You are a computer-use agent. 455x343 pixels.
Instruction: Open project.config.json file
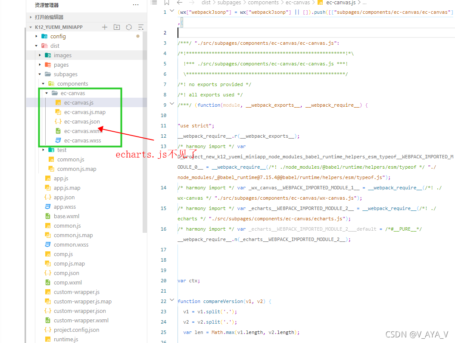point(76,330)
